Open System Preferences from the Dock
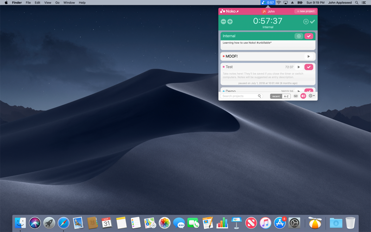This screenshot has height=232, width=371. tap(294, 223)
